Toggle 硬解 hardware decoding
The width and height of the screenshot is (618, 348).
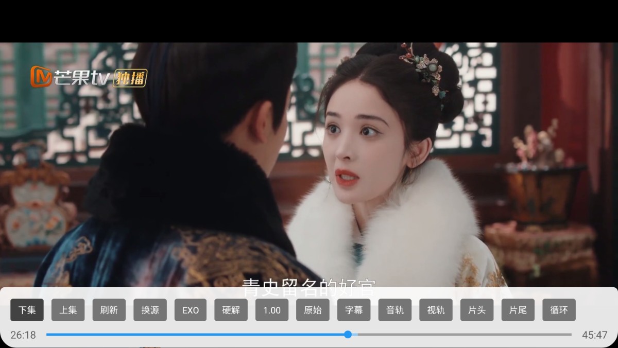pyautogui.click(x=231, y=310)
